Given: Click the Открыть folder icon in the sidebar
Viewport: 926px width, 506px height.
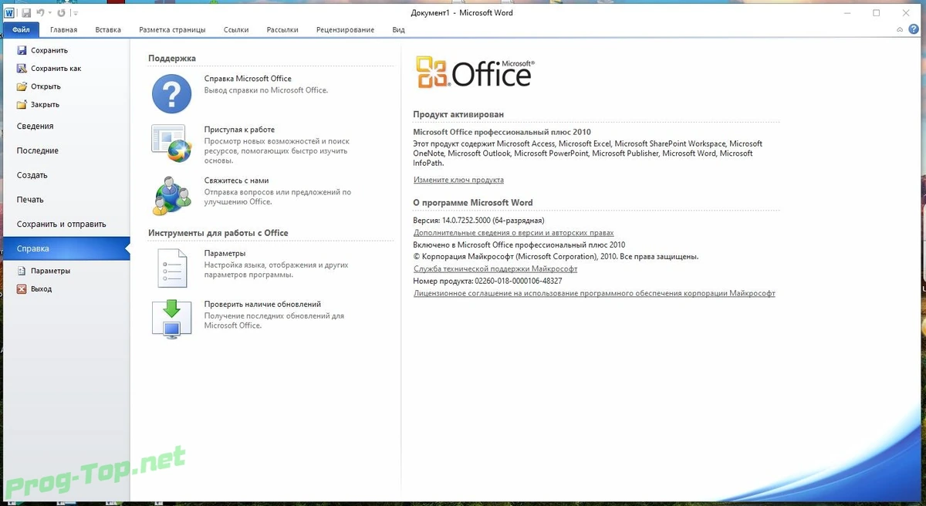Looking at the screenshot, I should click(x=22, y=86).
